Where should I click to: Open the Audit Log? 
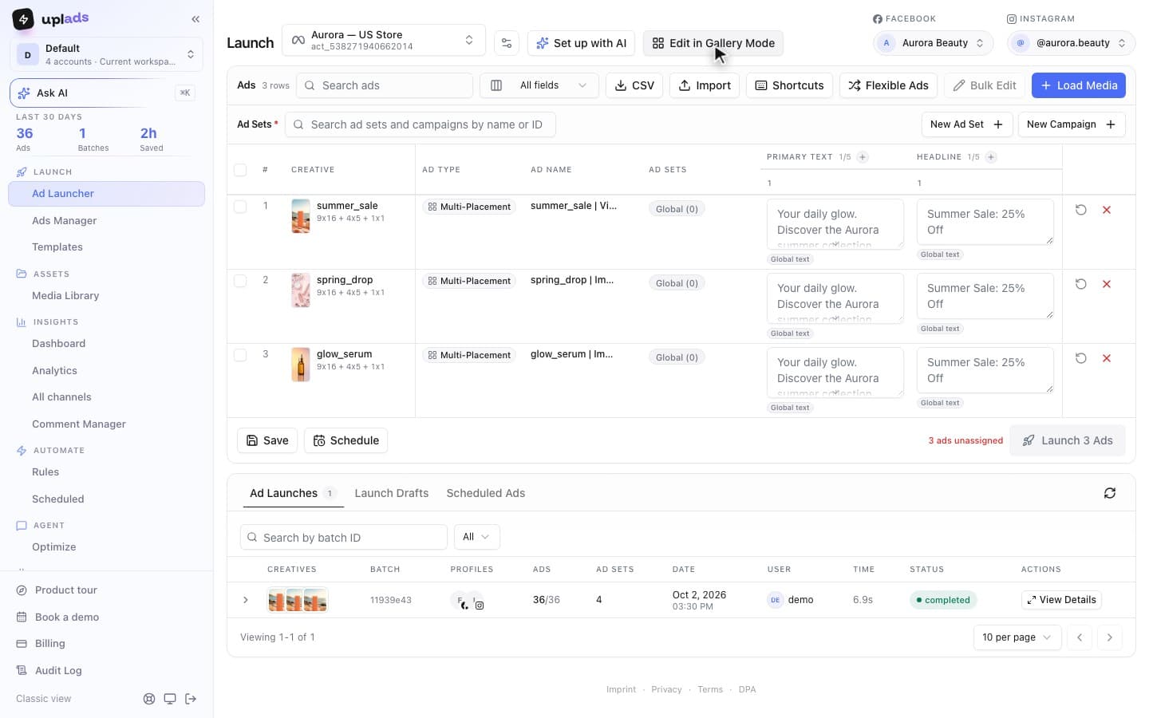pyautogui.click(x=57, y=671)
